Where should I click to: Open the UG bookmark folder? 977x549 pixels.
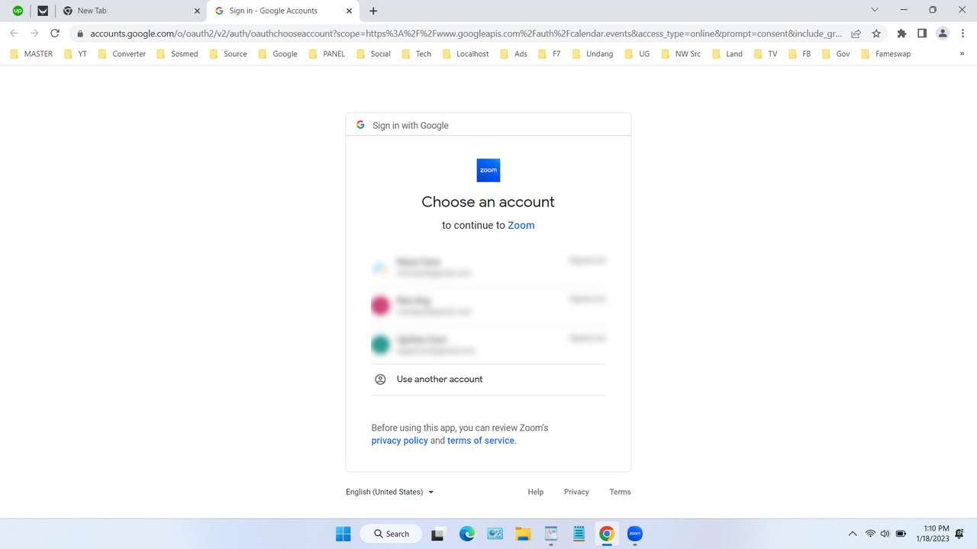click(x=637, y=54)
